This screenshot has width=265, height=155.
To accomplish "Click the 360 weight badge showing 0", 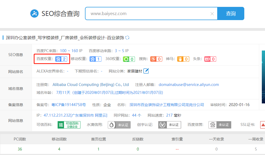I will point(129,59).
